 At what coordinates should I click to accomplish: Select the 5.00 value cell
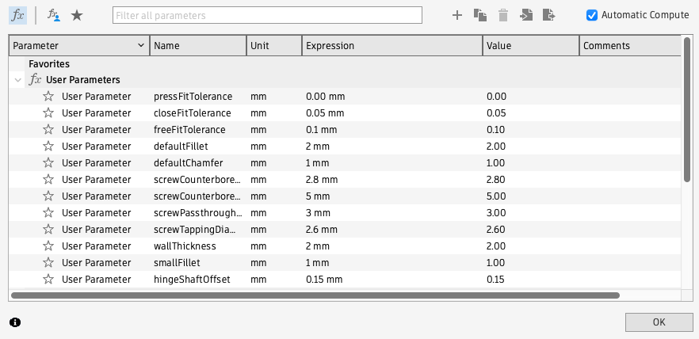coord(531,196)
